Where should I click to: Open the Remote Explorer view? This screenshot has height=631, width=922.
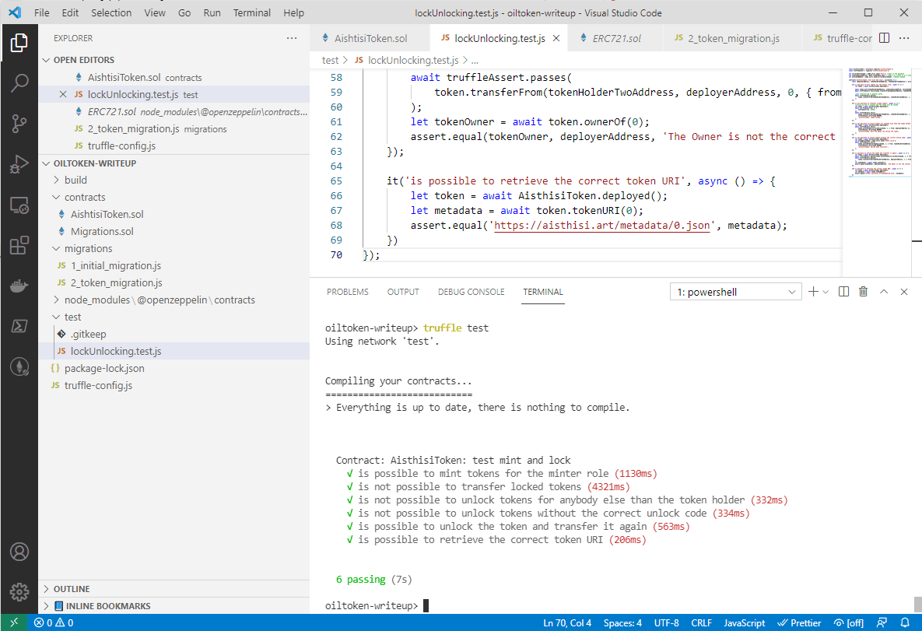click(19, 205)
